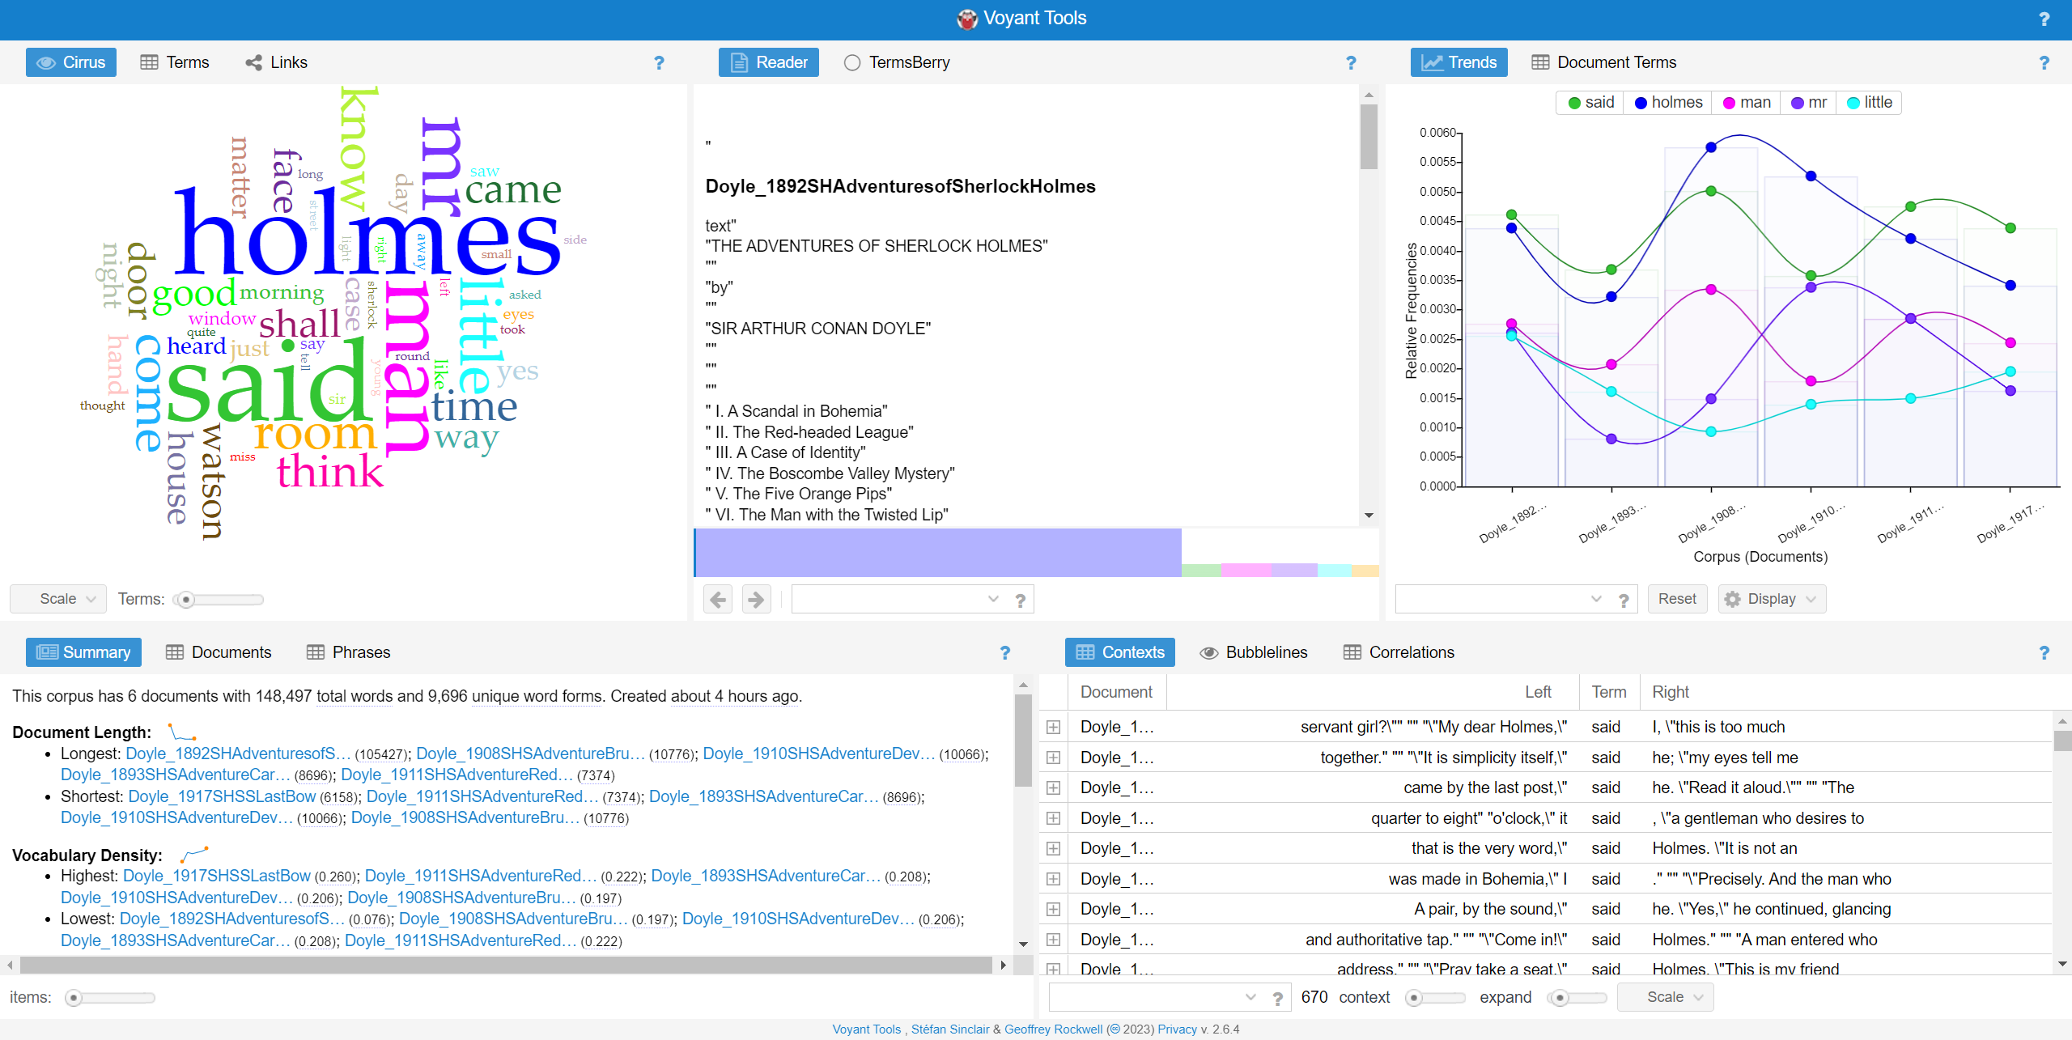Image resolution: width=2072 pixels, height=1040 pixels.
Task: Toggle the 'said' series in Trends legend
Action: pyautogui.click(x=1590, y=103)
